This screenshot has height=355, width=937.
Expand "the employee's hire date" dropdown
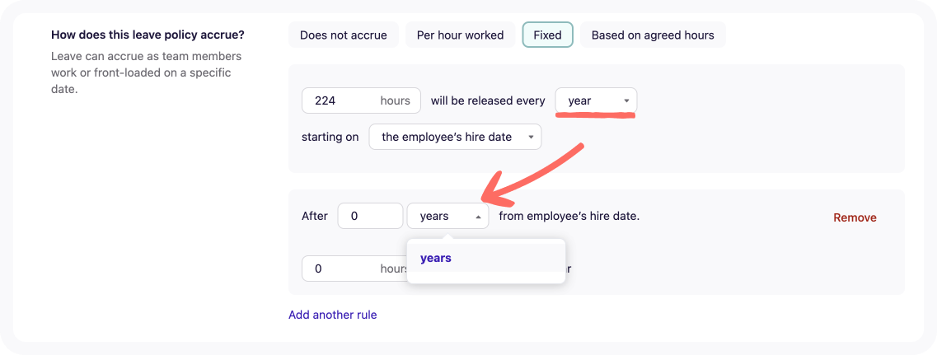[454, 137]
